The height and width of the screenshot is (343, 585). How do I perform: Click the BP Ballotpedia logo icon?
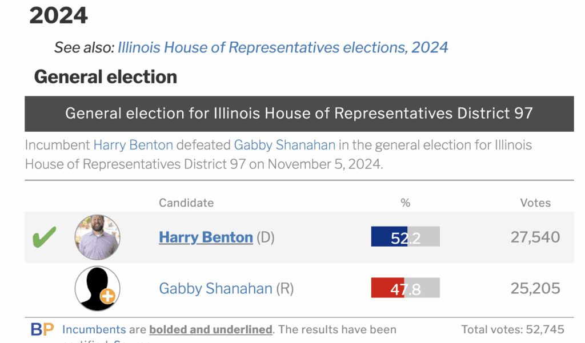tap(42, 329)
